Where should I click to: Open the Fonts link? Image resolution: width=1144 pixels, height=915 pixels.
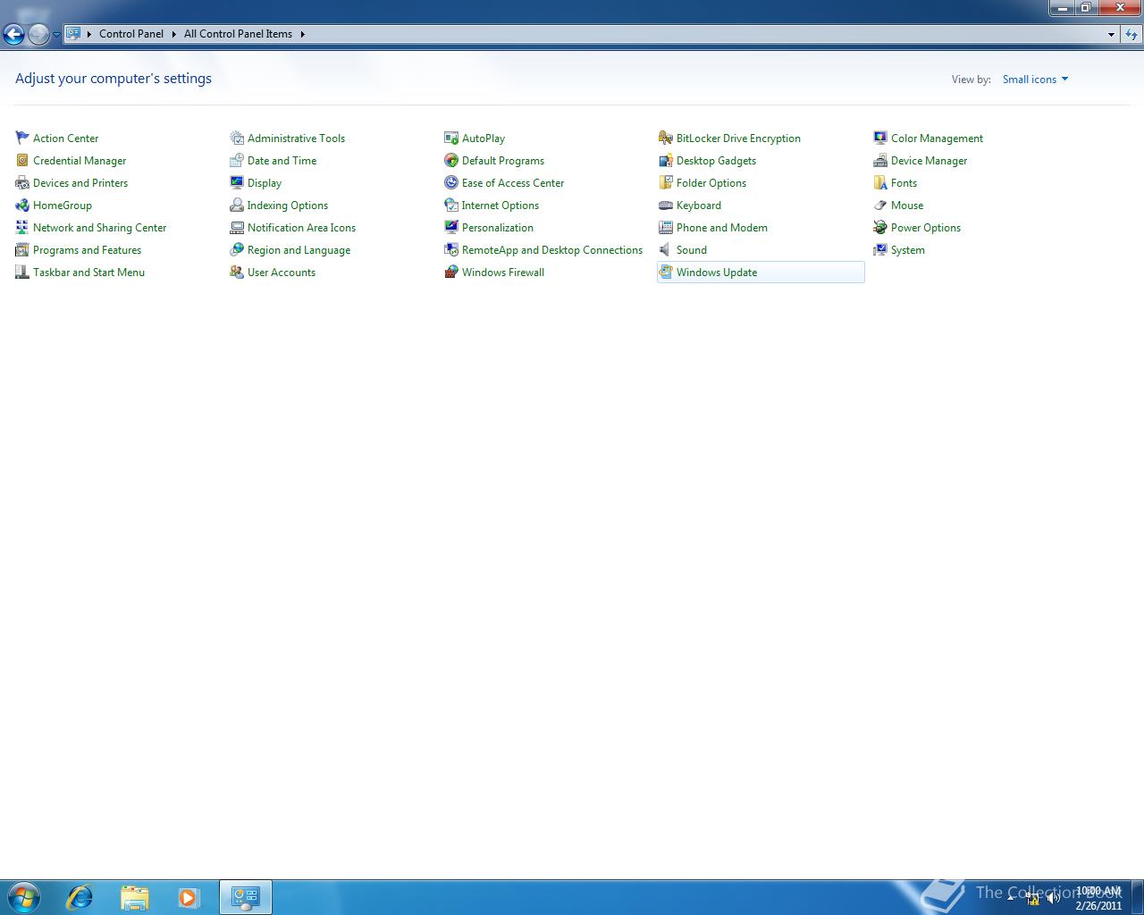pyautogui.click(x=904, y=183)
